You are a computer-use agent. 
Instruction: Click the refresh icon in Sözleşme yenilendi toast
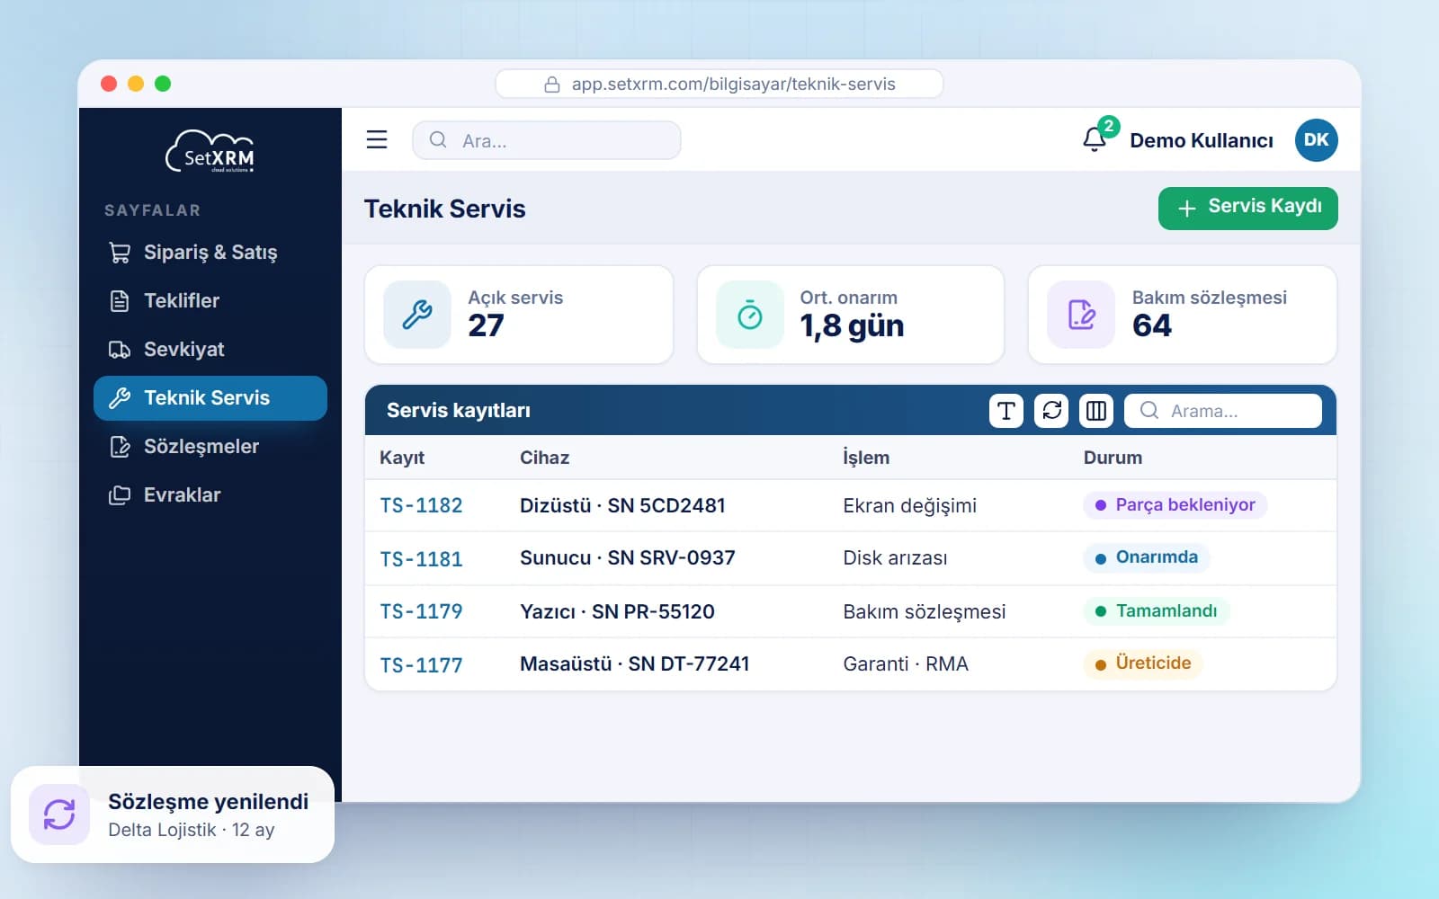[x=59, y=814]
